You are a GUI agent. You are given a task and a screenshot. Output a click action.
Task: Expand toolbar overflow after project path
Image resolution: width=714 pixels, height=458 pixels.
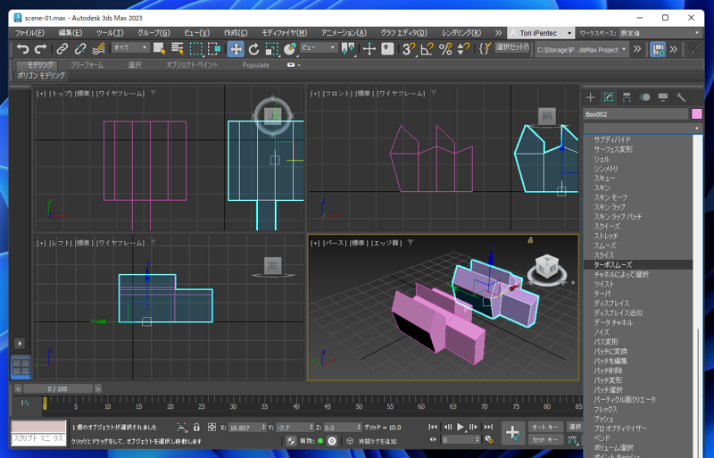click(x=637, y=49)
